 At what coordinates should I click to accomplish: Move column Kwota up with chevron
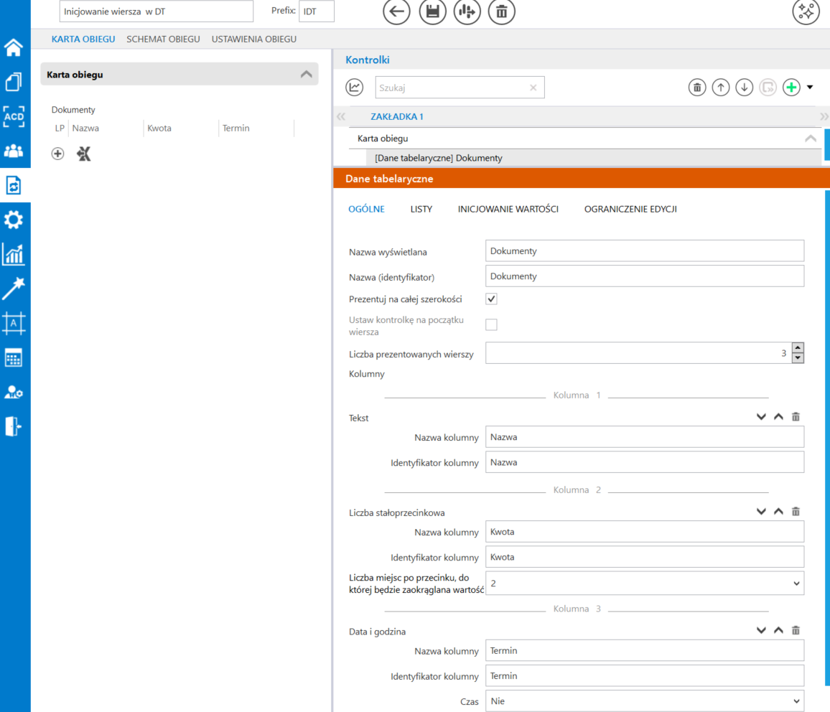pos(778,512)
